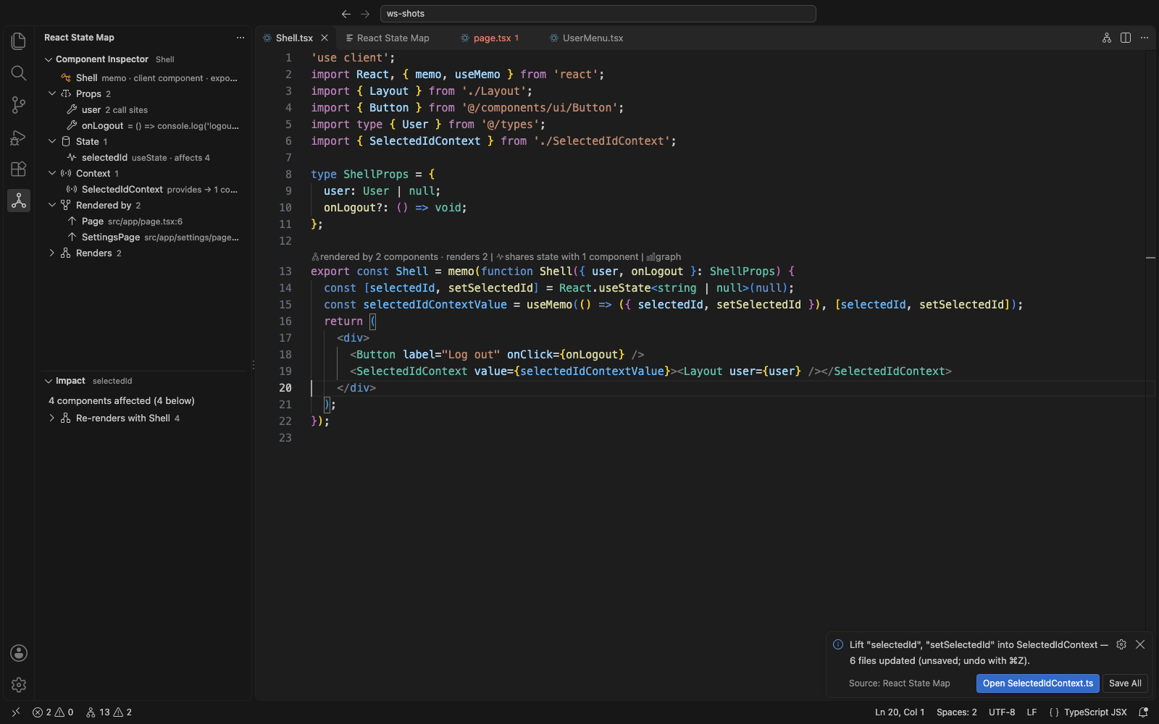Switch to the UserMenu.tsx tab
The height and width of the screenshot is (724, 1159).
coord(587,38)
